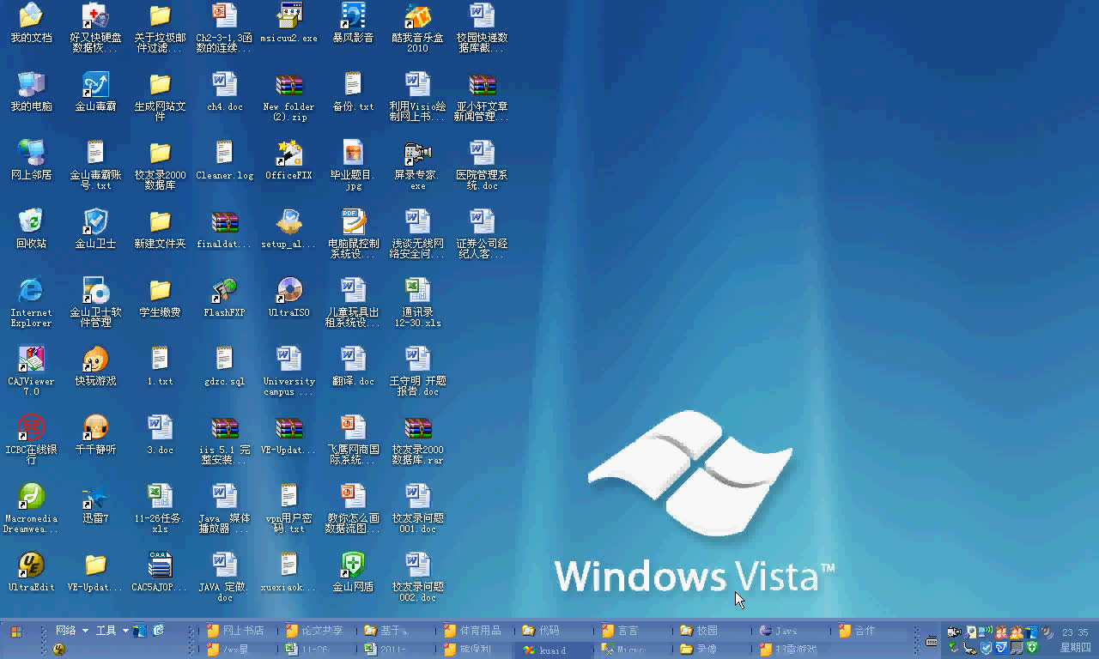
Task: Click keyboard language bar icon
Action: [x=932, y=642]
